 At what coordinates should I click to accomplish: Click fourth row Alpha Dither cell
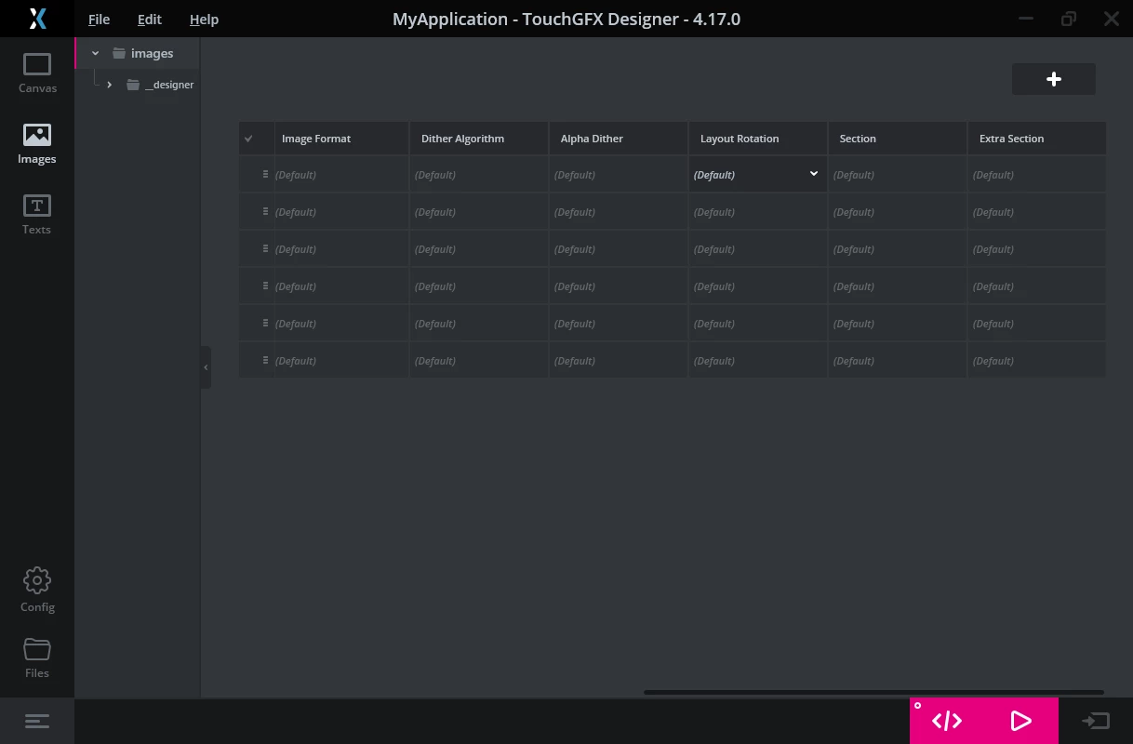click(x=619, y=286)
